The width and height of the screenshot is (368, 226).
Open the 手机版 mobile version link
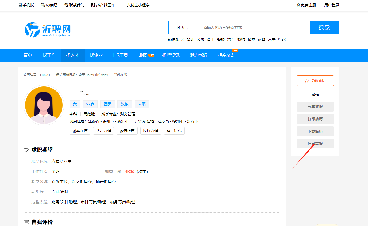tap(26, 5)
